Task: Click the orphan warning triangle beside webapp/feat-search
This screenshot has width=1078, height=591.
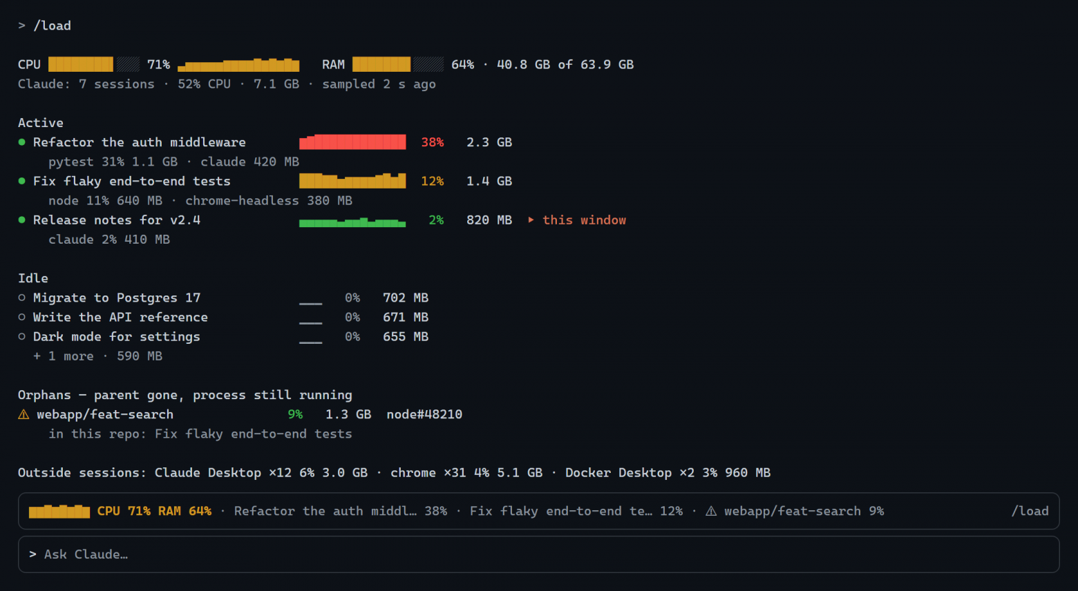Action: click(x=23, y=414)
